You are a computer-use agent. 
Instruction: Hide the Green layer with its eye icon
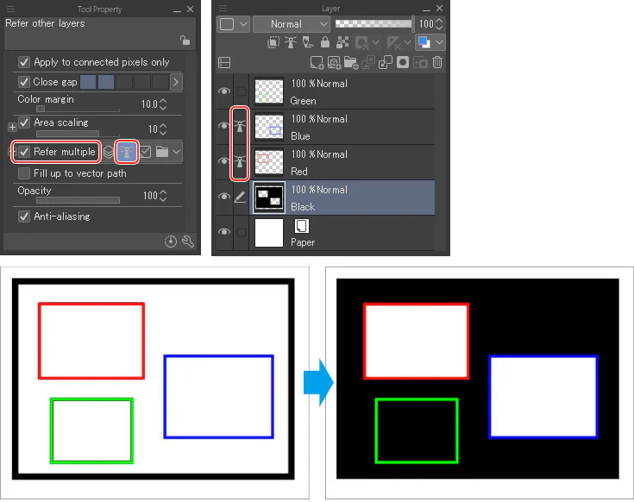pyautogui.click(x=224, y=91)
